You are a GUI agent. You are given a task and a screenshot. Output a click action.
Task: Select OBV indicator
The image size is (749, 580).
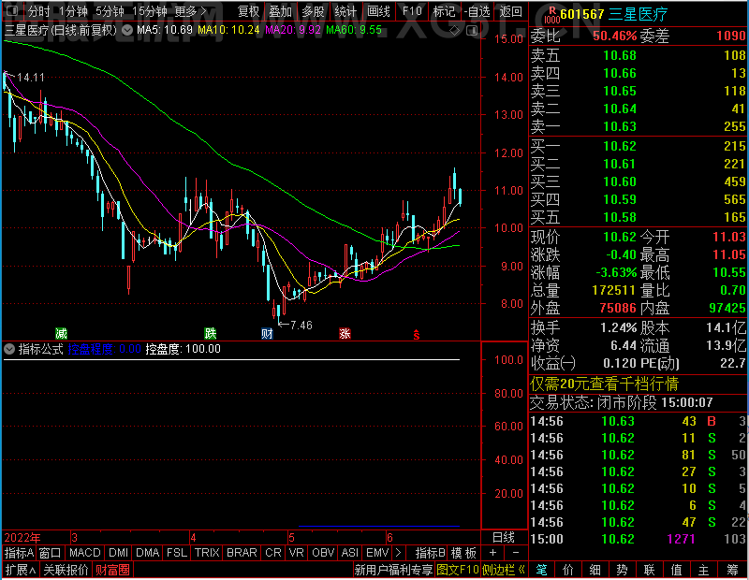(x=323, y=553)
